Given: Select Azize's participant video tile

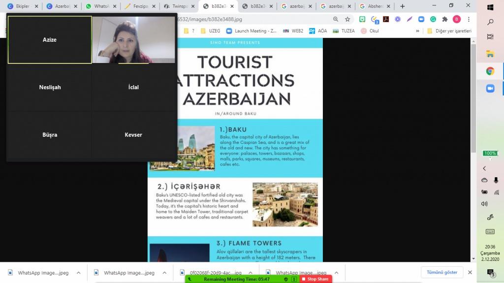Looking at the screenshot, I should click(x=50, y=40).
